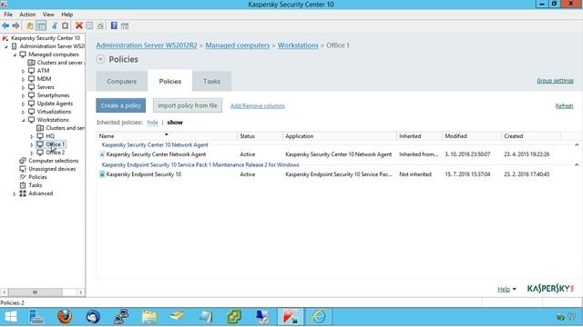583x327 pixels.
Task: Toggle the Show/Hide console tree icon
Action: coord(41,25)
